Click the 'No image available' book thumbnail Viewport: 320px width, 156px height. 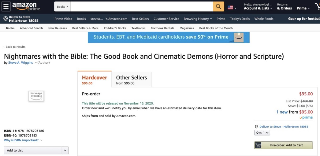(x=36, y=96)
